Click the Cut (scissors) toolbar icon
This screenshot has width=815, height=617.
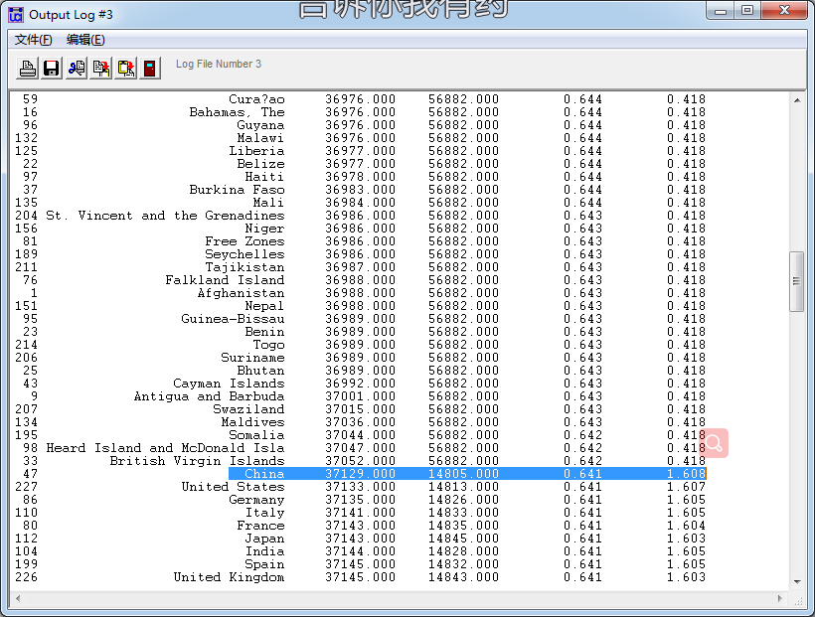pyautogui.click(x=77, y=69)
